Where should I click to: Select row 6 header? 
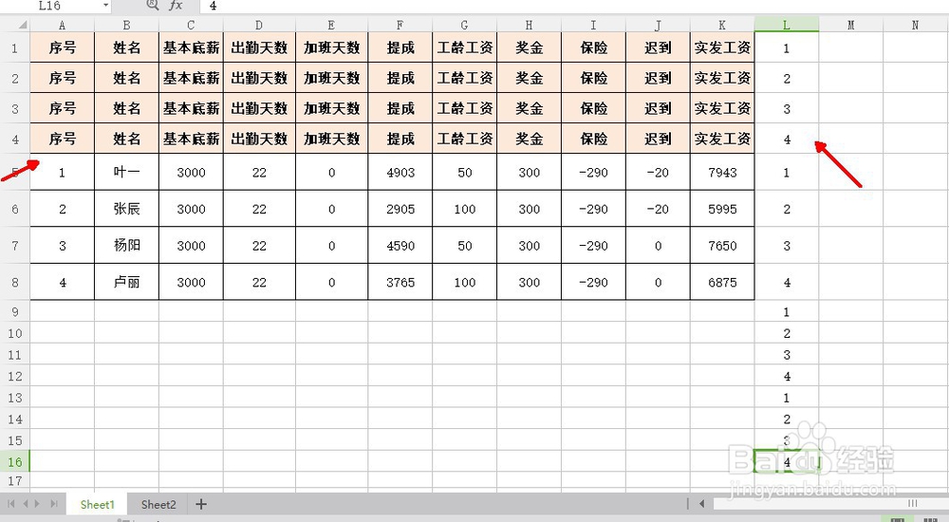[x=15, y=209]
